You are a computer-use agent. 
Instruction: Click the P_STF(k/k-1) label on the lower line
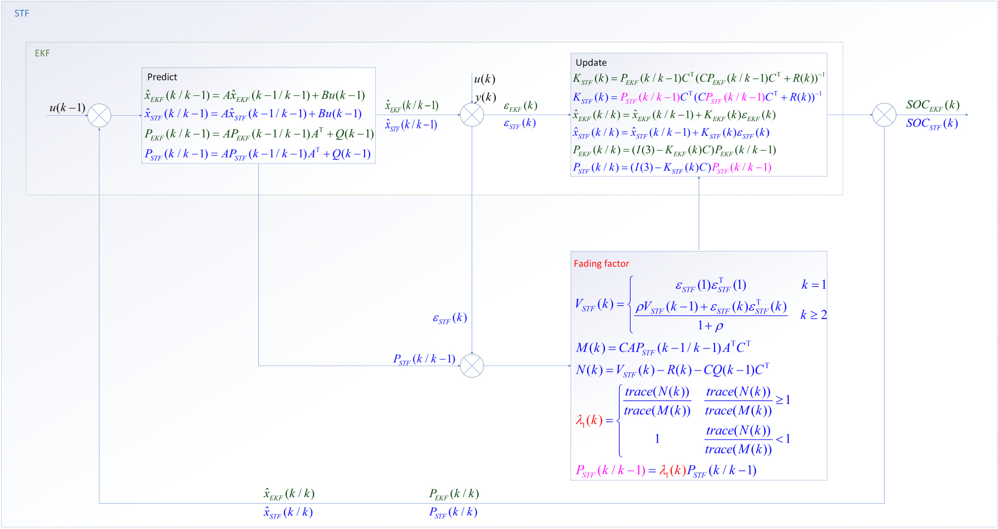point(424,359)
